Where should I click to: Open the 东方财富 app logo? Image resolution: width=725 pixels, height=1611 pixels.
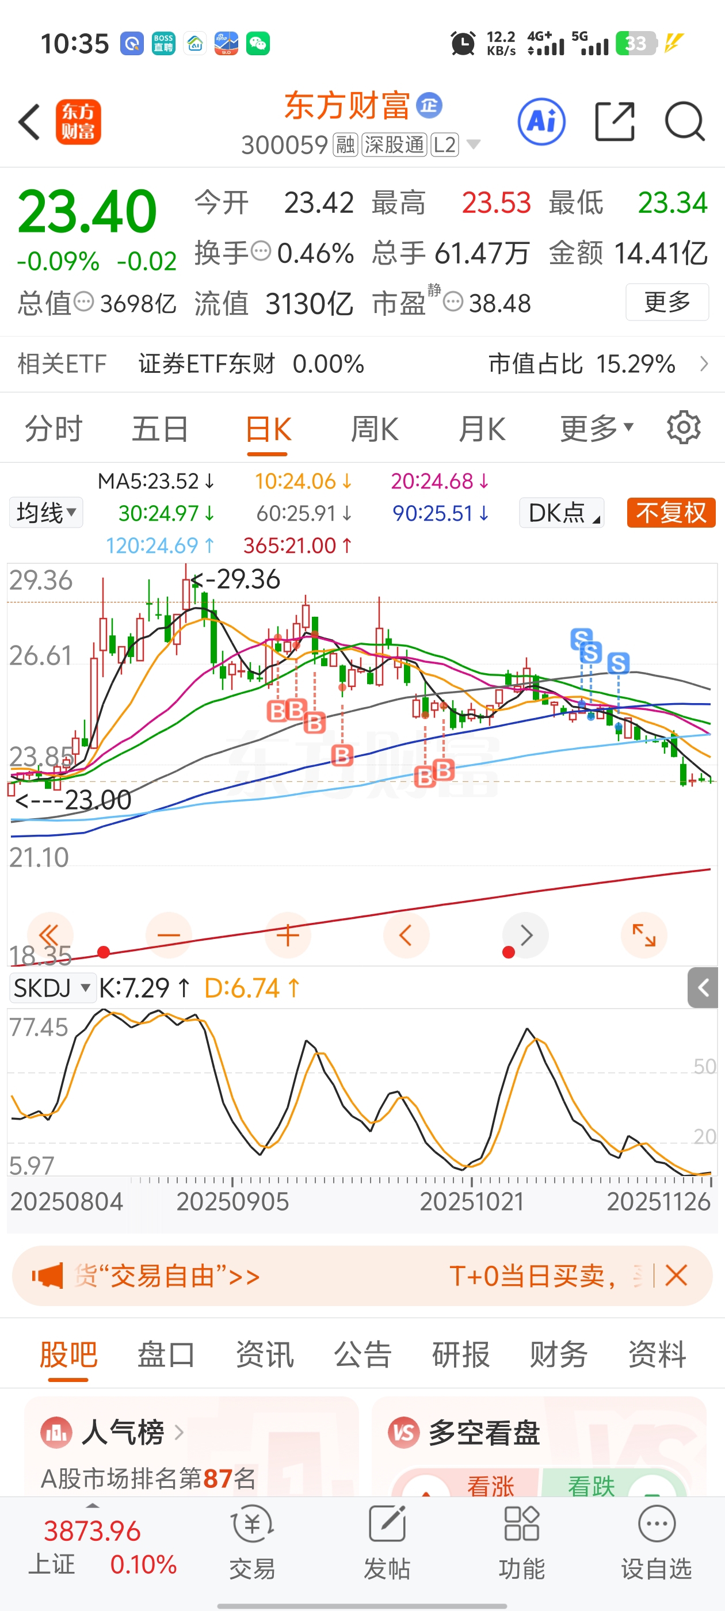coord(78,122)
